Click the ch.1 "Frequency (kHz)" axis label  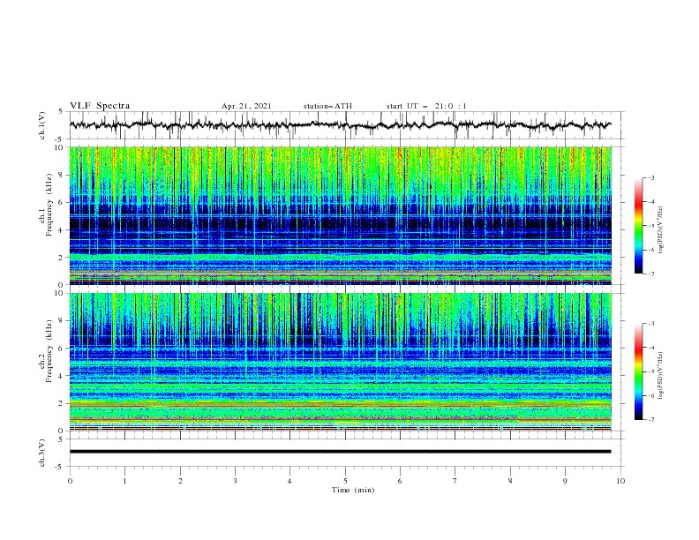pos(49,203)
